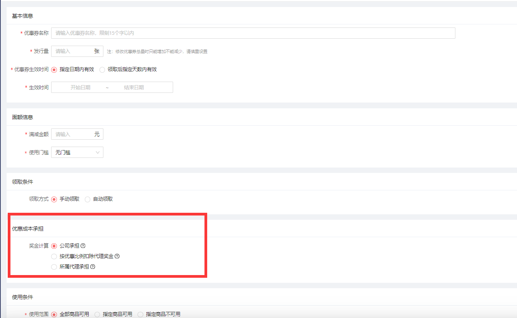Select 指定日期内有效 radio option
The width and height of the screenshot is (517, 318).
pos(54,70)
